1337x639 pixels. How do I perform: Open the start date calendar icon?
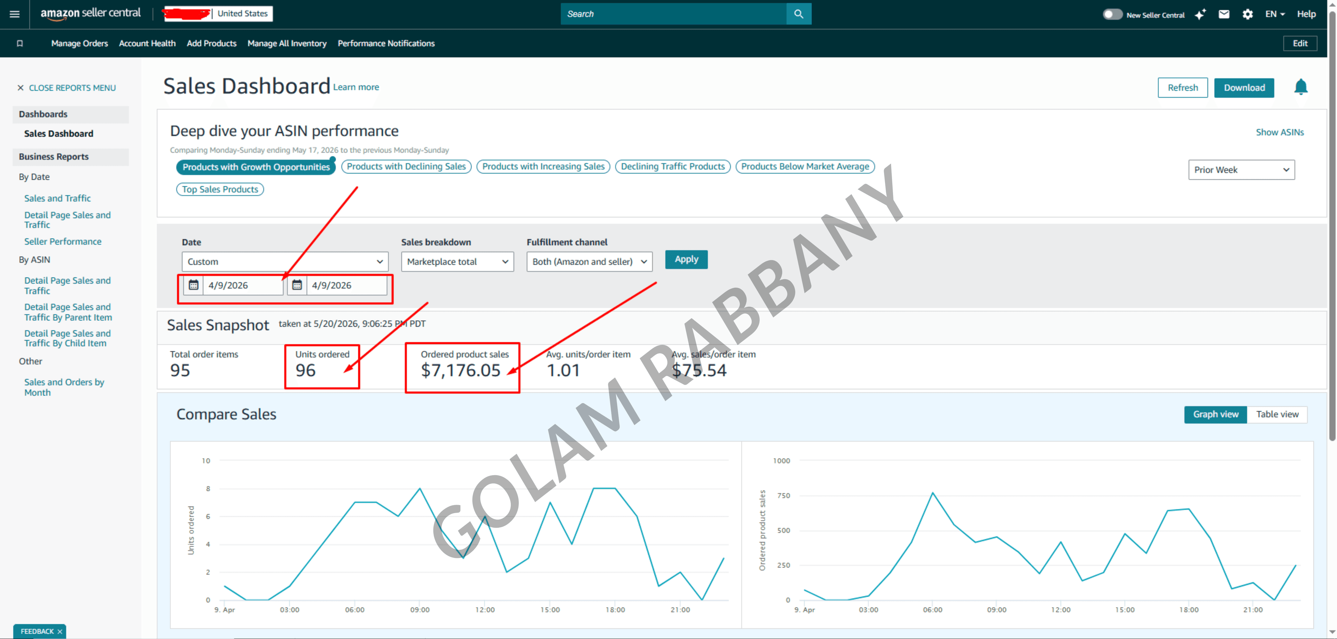pos(193,285)
